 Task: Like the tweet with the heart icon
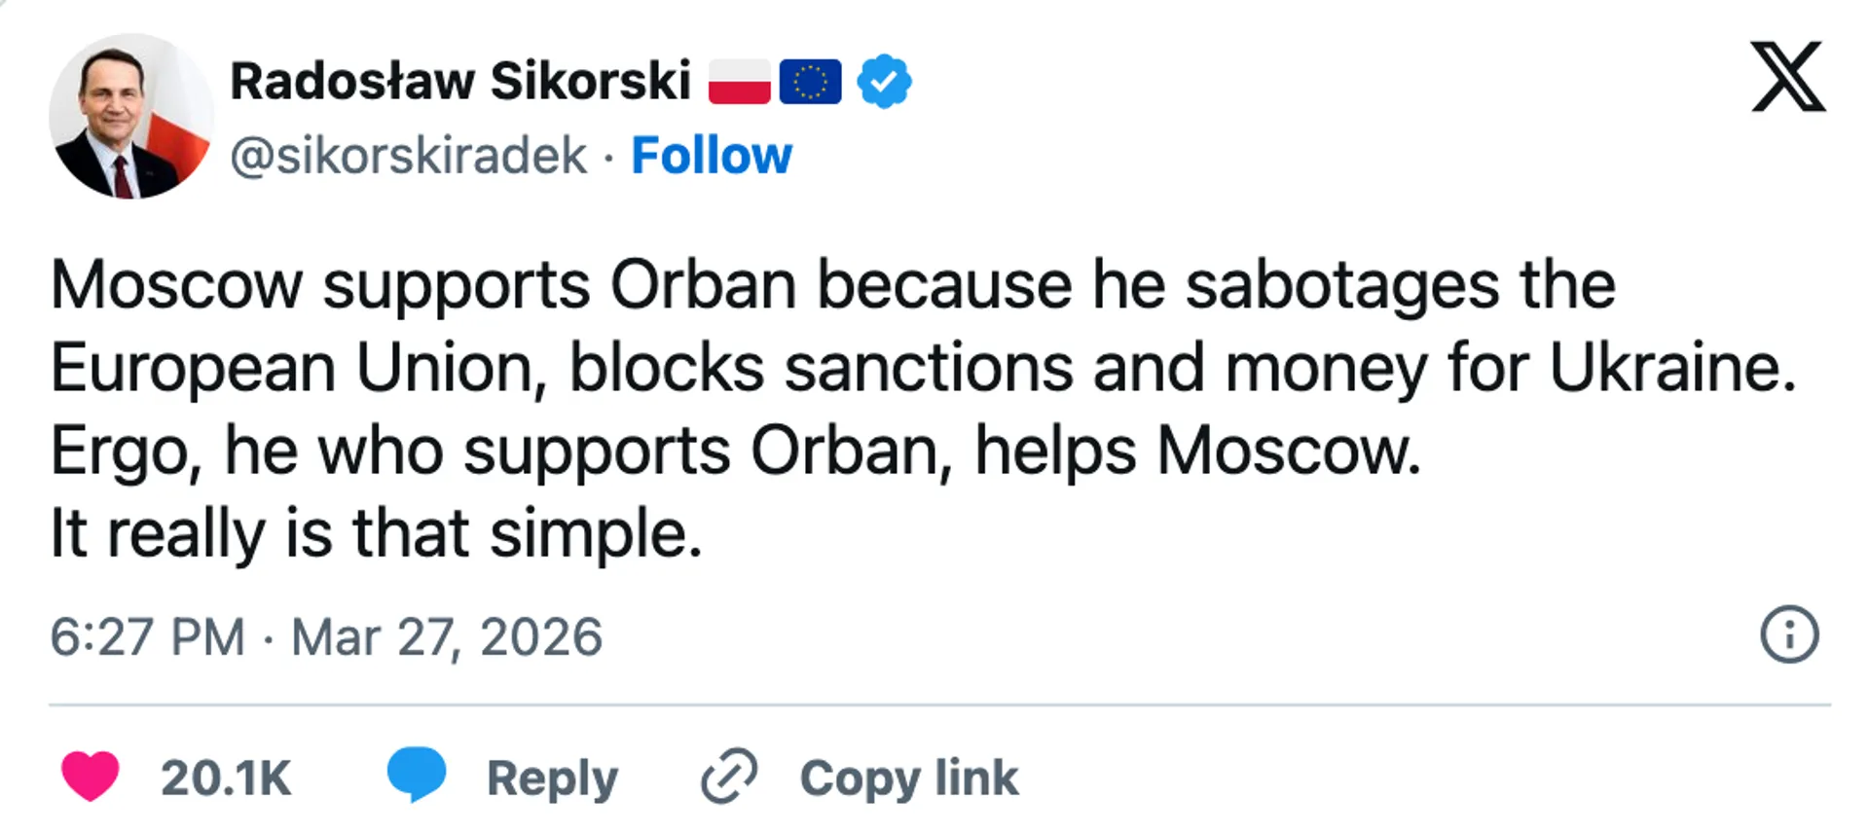[90, 776]
